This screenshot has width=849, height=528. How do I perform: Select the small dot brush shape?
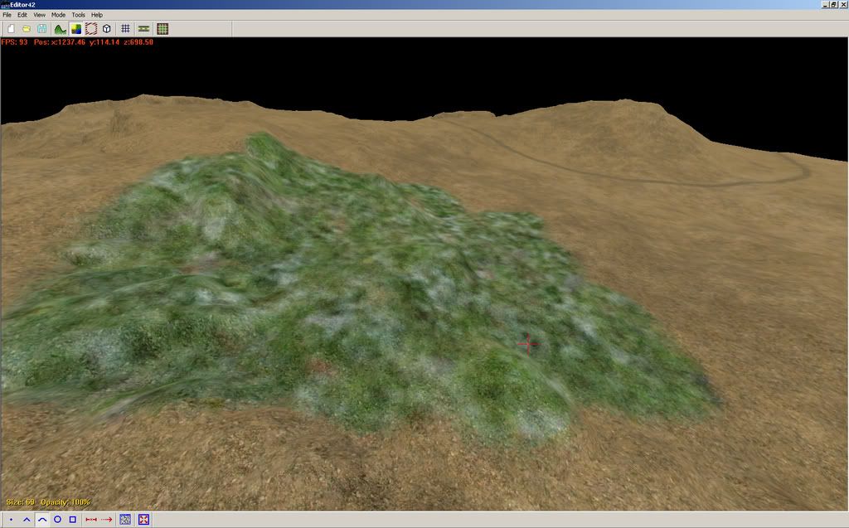click(11, 520)
